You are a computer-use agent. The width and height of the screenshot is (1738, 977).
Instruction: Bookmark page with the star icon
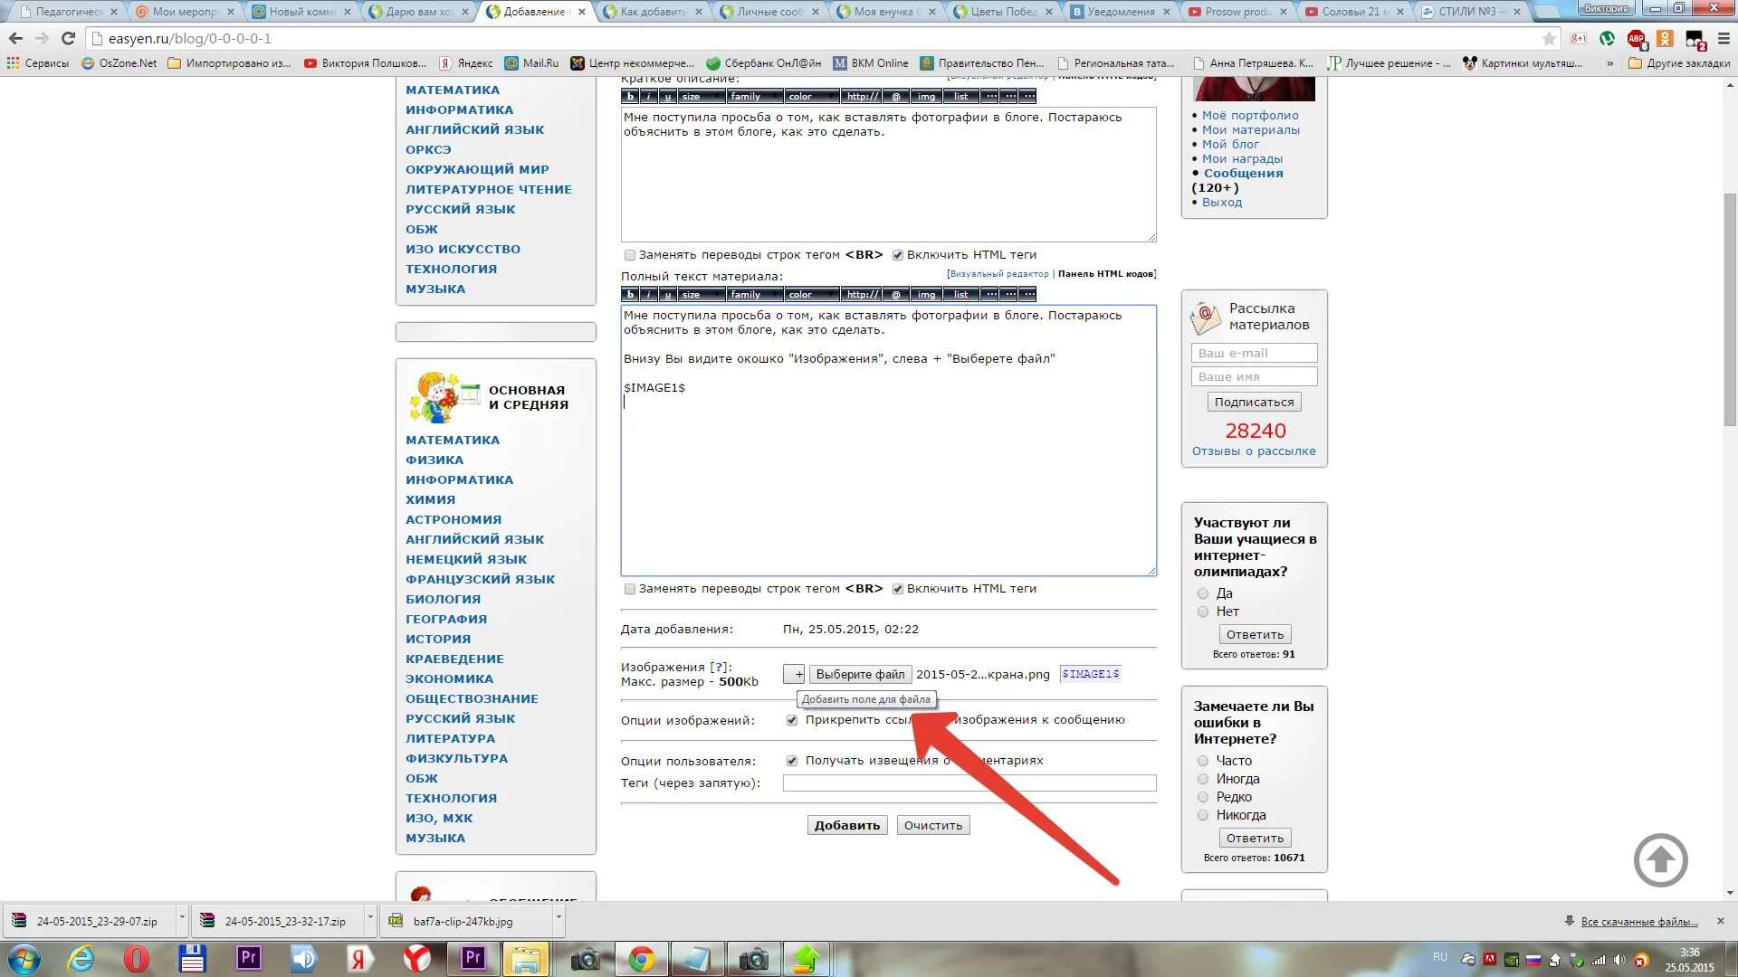tap(1549, 39)
